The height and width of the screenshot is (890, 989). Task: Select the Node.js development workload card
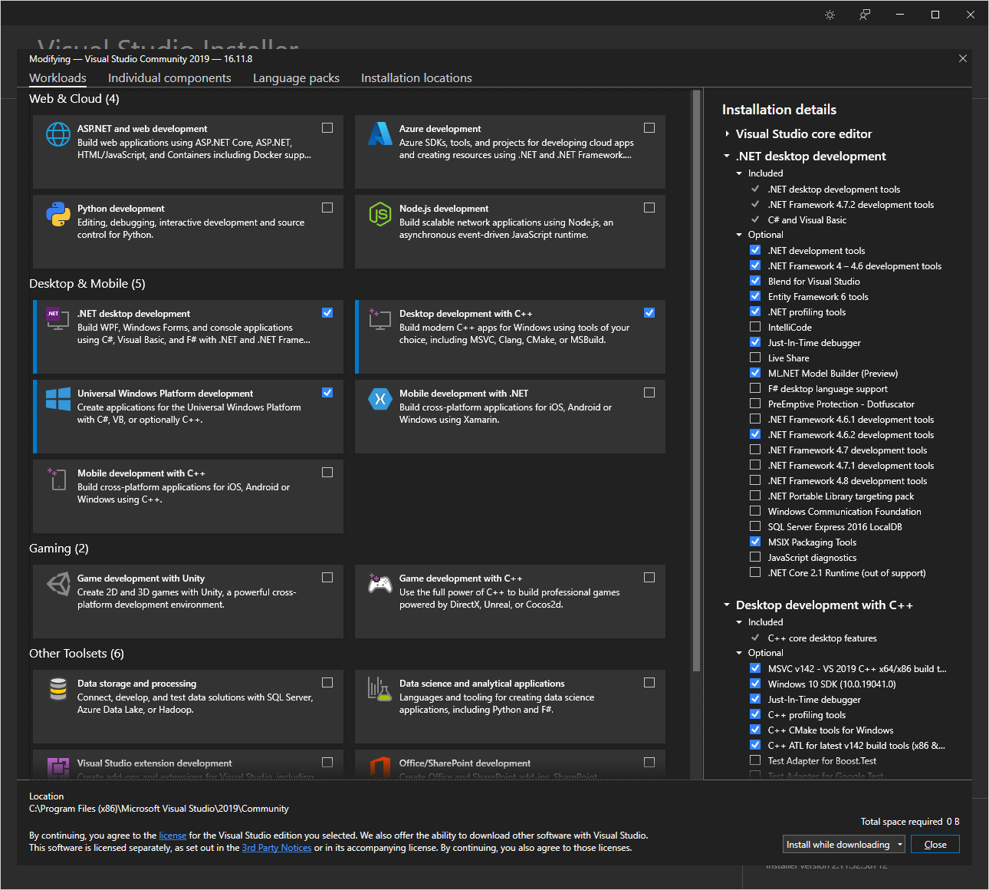point(510,231)
